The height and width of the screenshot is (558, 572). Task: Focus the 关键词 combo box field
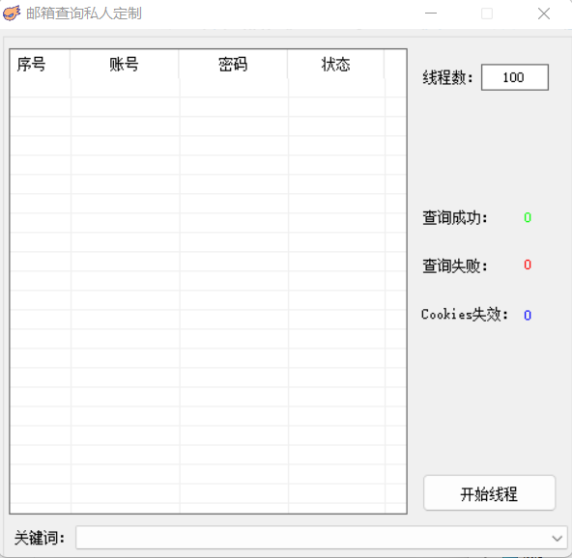pyautogui.click(x=321, y=538)
